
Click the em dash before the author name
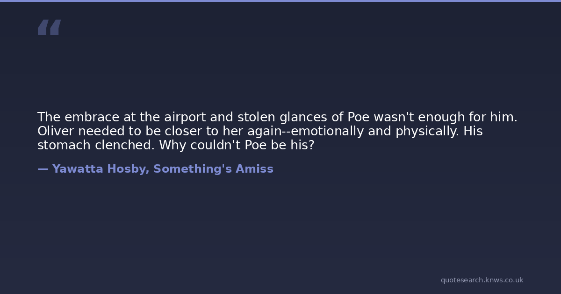coord(43,169)
